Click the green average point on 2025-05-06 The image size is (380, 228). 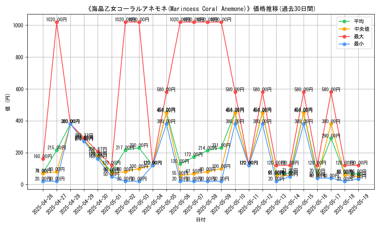[x=180, y=164]
